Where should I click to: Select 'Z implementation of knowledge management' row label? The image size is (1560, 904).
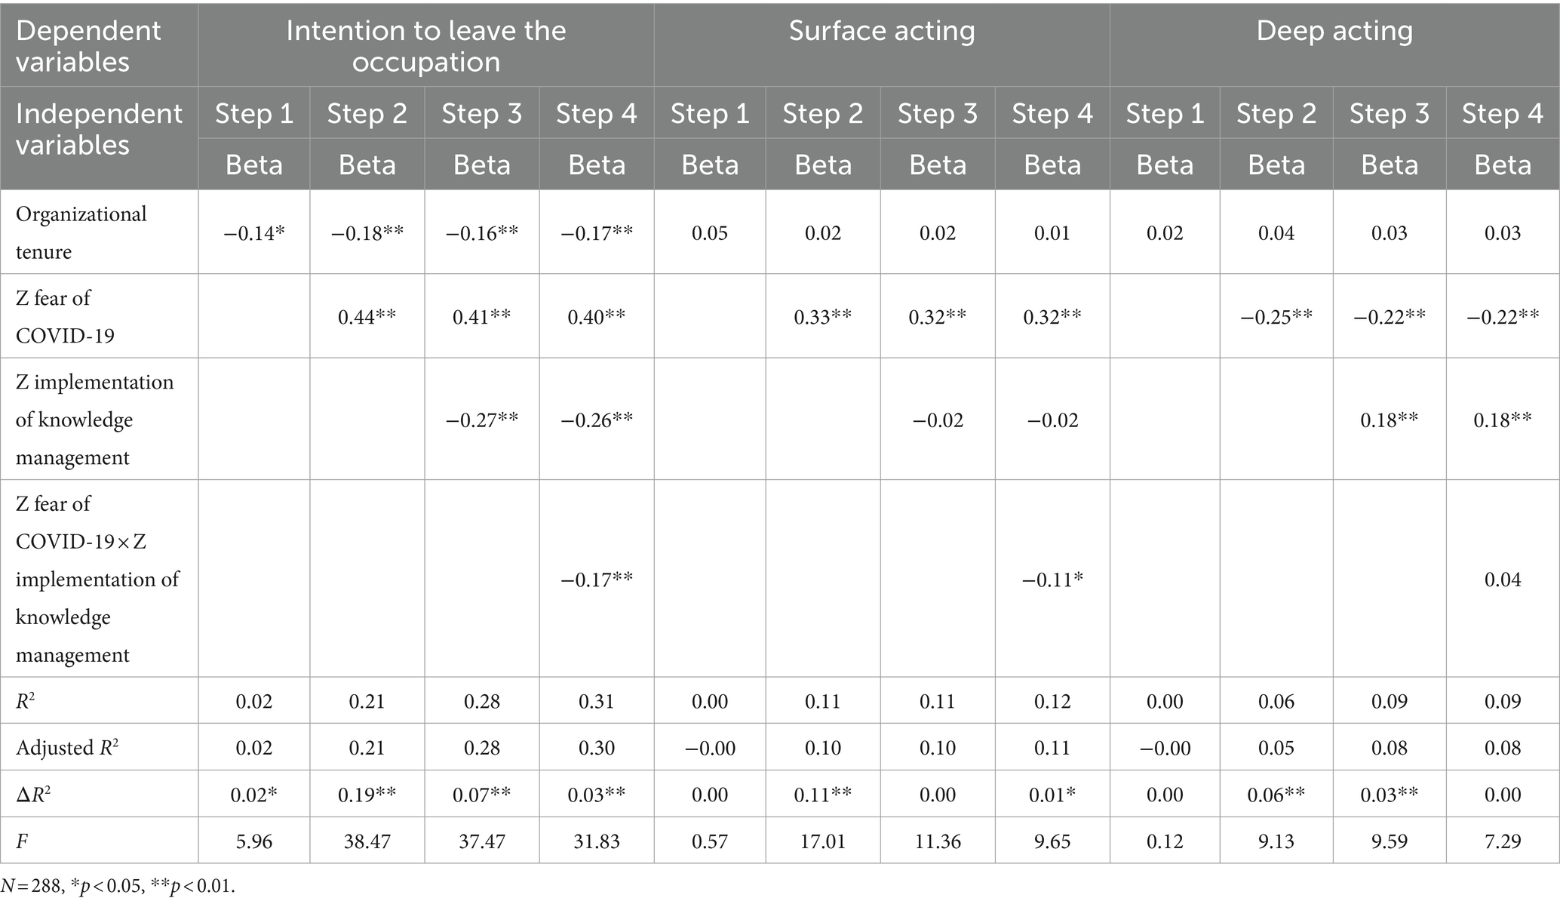[94, 420]
